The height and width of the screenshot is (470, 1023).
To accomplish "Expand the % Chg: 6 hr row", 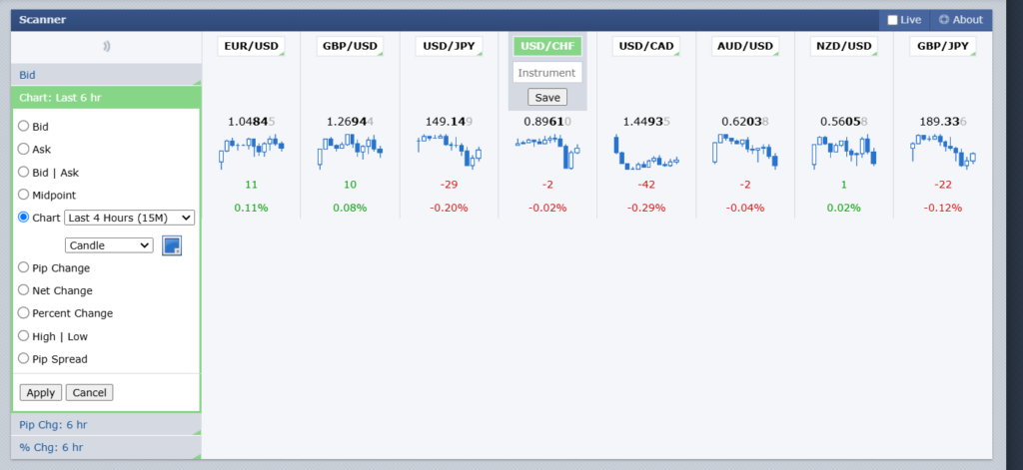I will click(x=106, y=448).
